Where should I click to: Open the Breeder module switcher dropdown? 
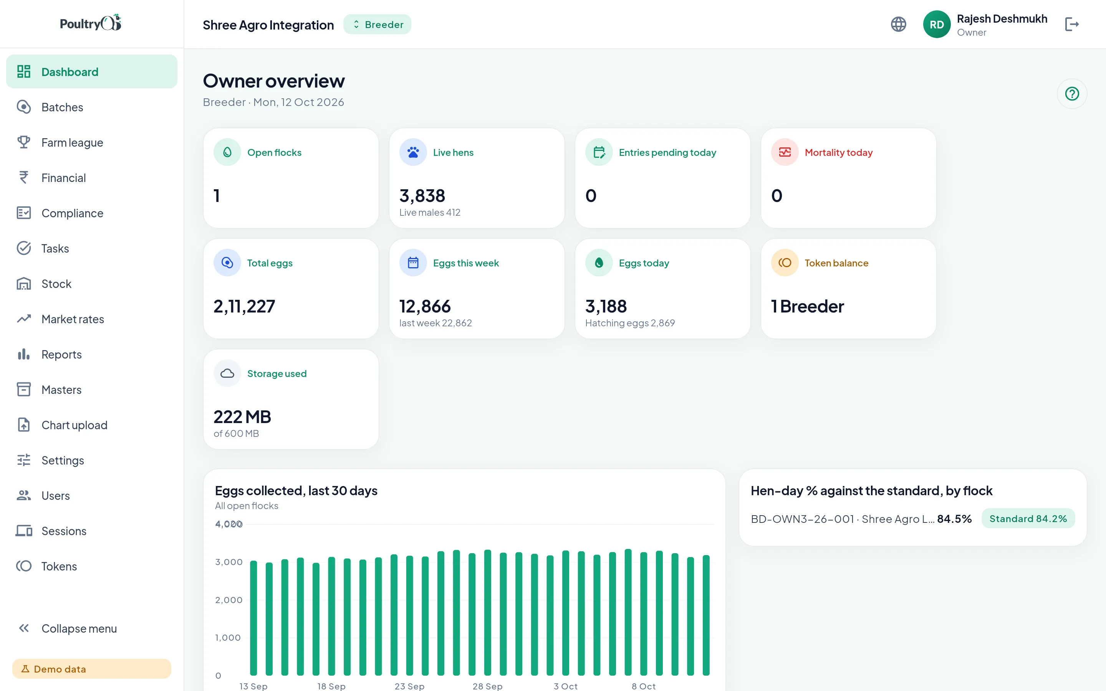coord(377,25)
